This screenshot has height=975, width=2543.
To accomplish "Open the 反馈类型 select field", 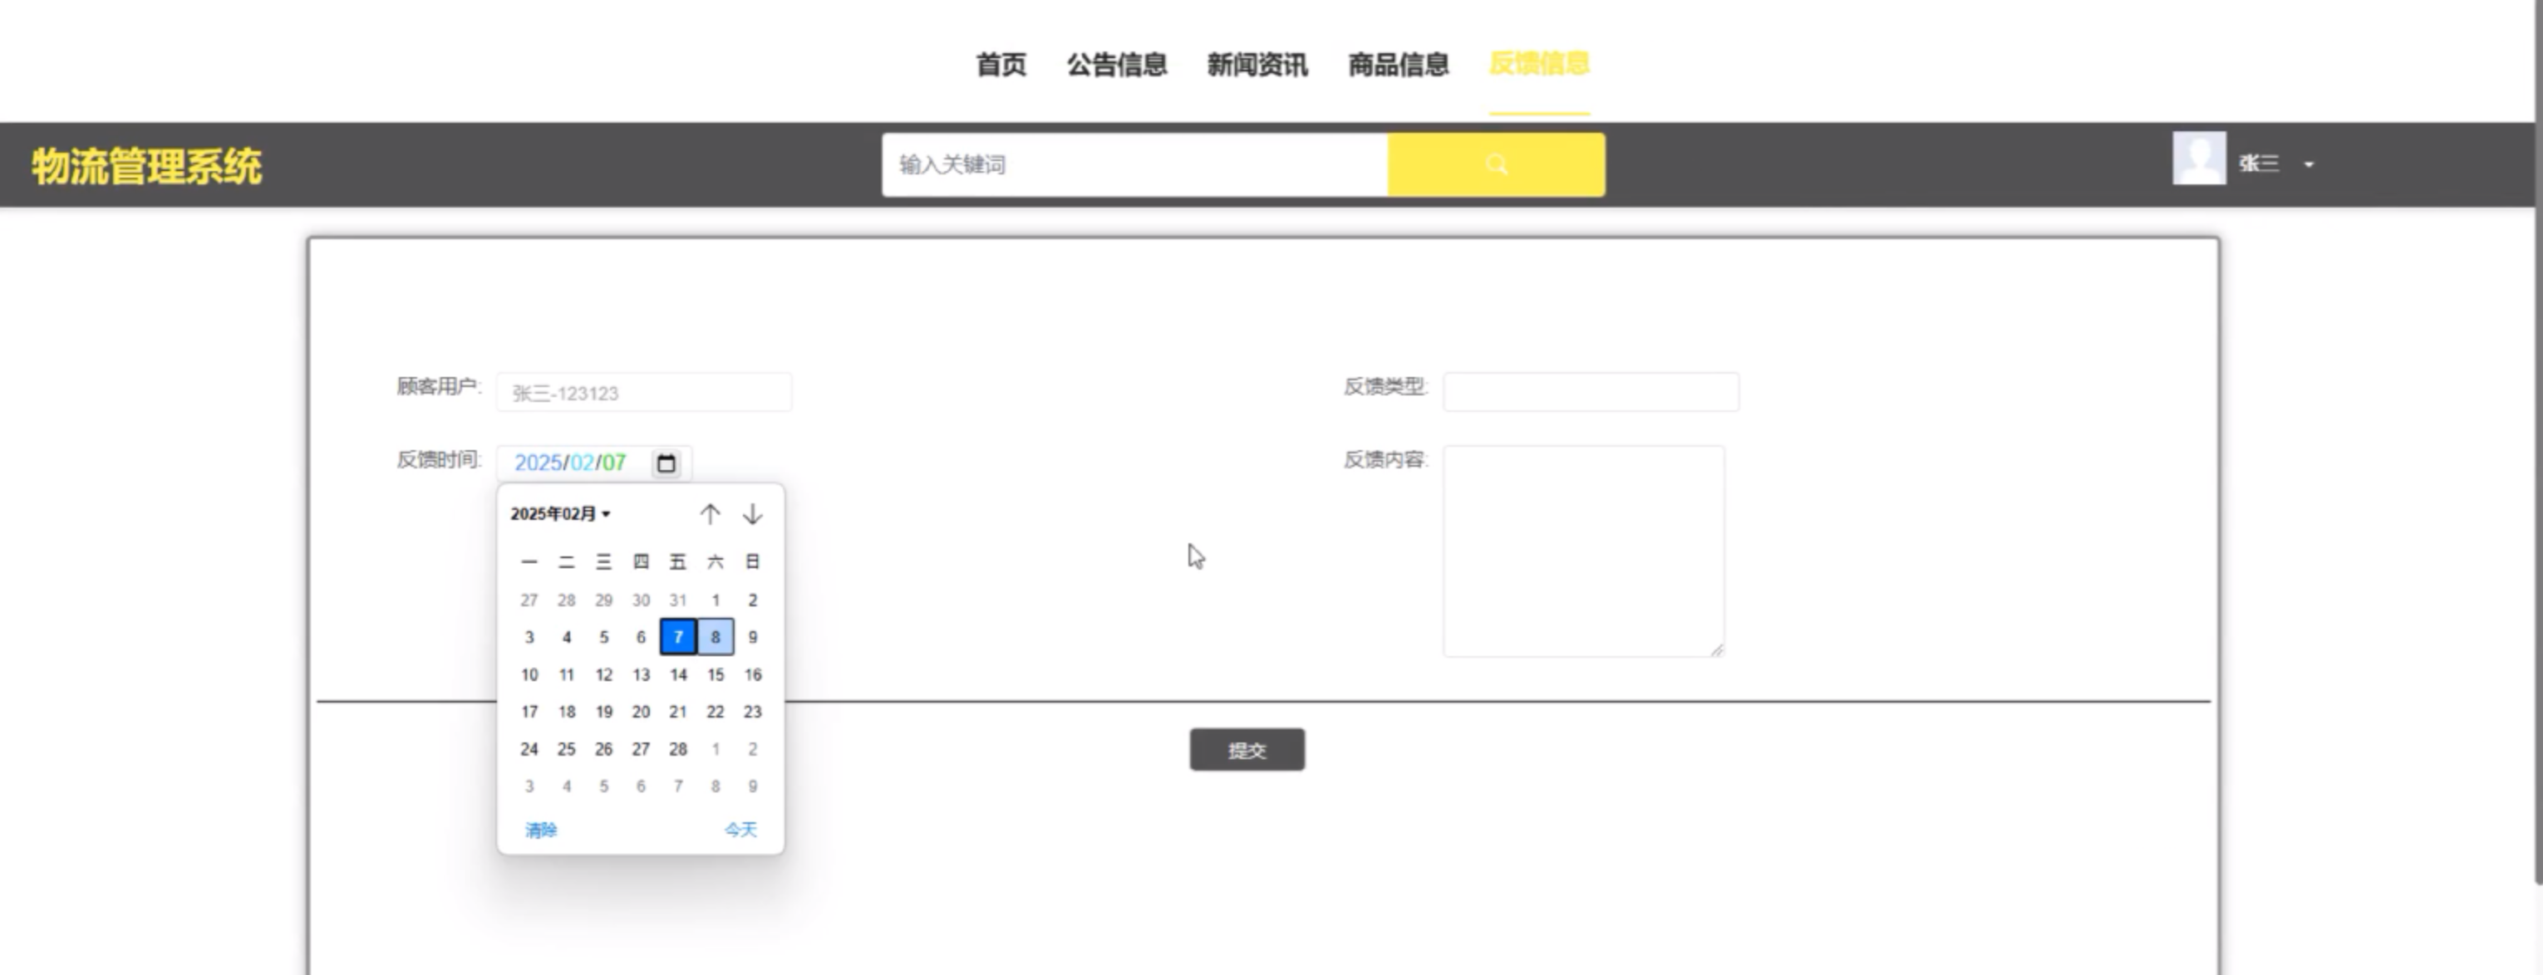I will coord(1591,392).
